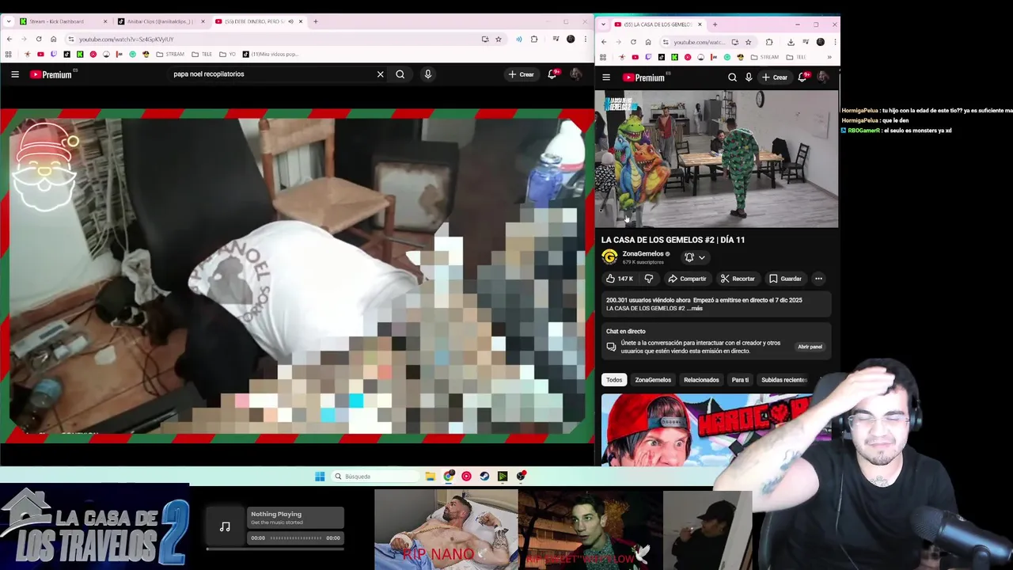Click the Recortar clip button
Viewport: 1013px width, 570px height.
point(738,279)
